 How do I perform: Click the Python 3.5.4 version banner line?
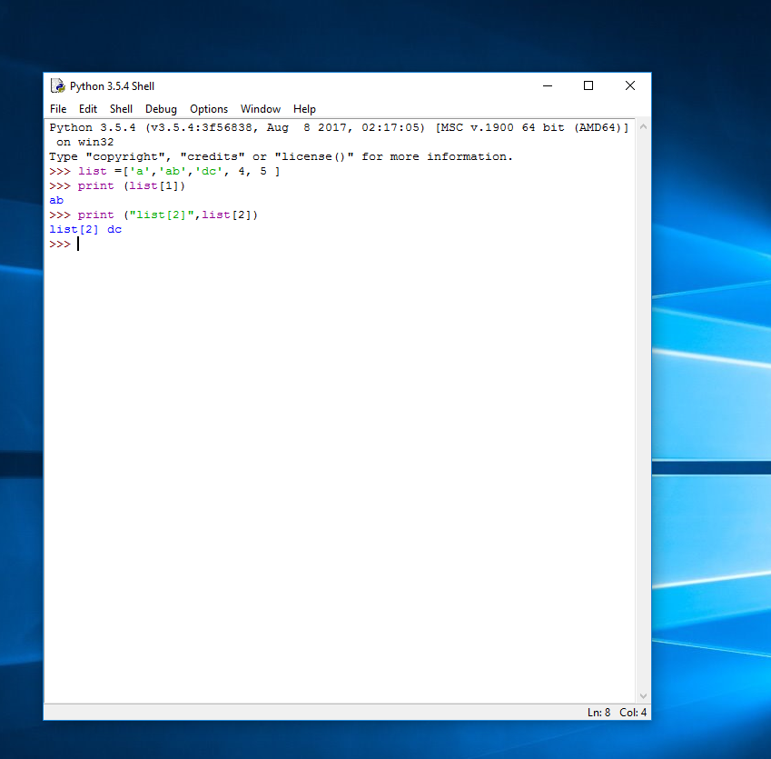(339, 127)
